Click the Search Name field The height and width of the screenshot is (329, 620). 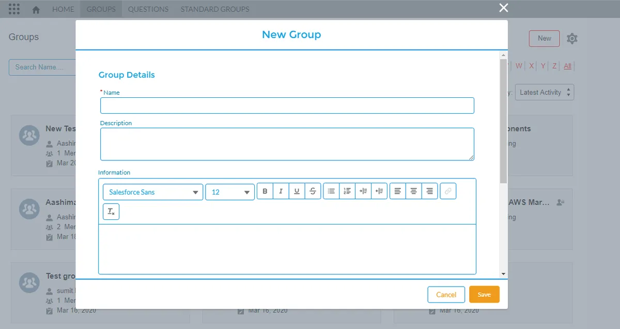tap(42, 67)
